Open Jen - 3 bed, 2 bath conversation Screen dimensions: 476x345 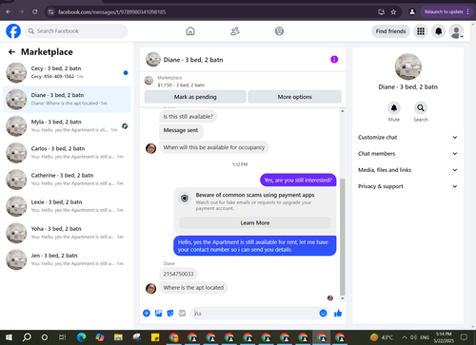click(x=67, y=259)
